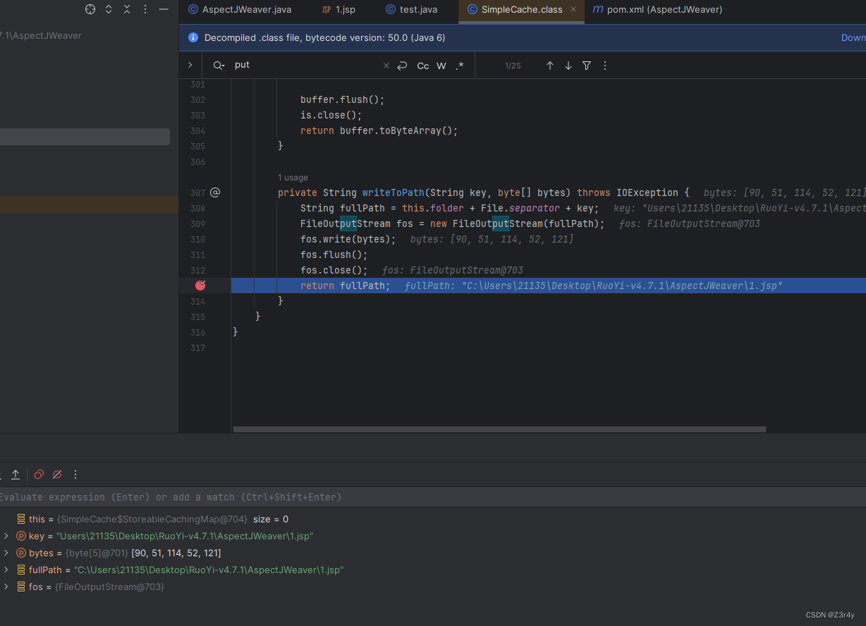The image size is (866, 626).
Task: Click the '1 usage' hint above writeToPath
Action: [x=293, y=178]
